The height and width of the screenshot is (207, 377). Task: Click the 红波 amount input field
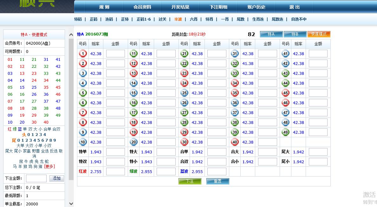[x=115, y=171]
